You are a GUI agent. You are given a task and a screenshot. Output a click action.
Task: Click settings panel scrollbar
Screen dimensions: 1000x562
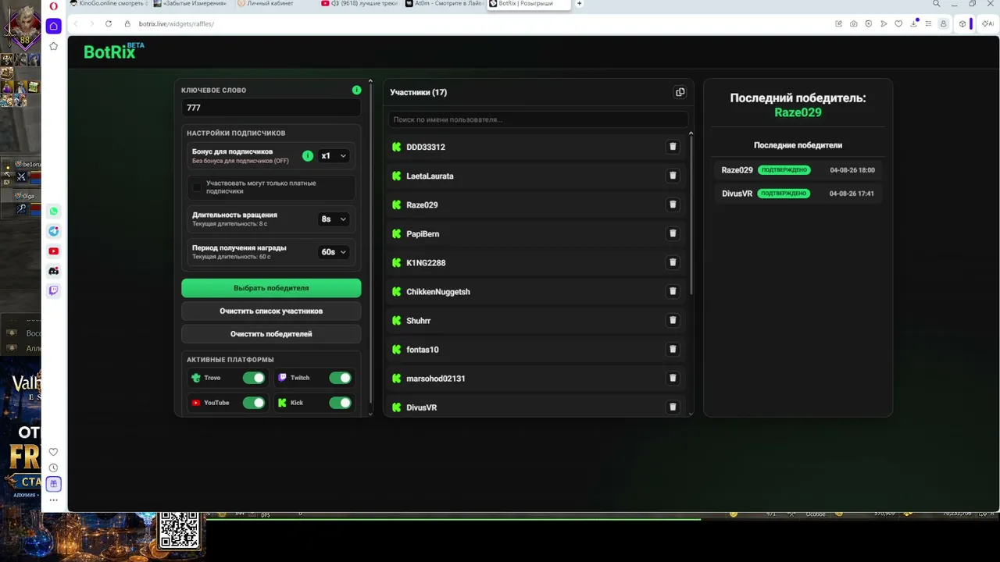coord(370,242)
